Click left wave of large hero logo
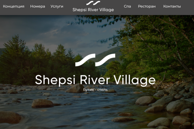194x129 pixels. pos(85,60)
